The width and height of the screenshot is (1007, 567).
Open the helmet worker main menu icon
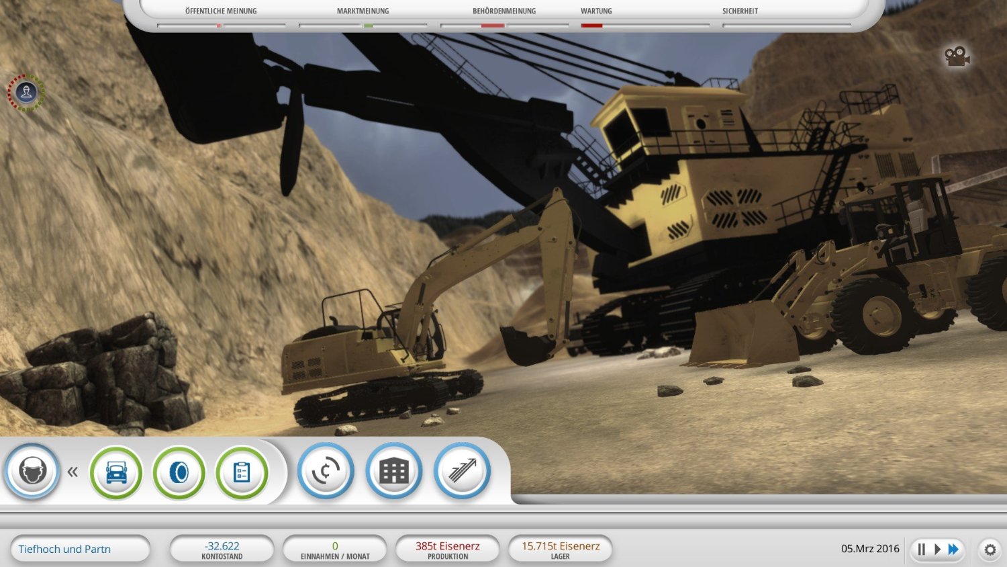pos(33,472)
